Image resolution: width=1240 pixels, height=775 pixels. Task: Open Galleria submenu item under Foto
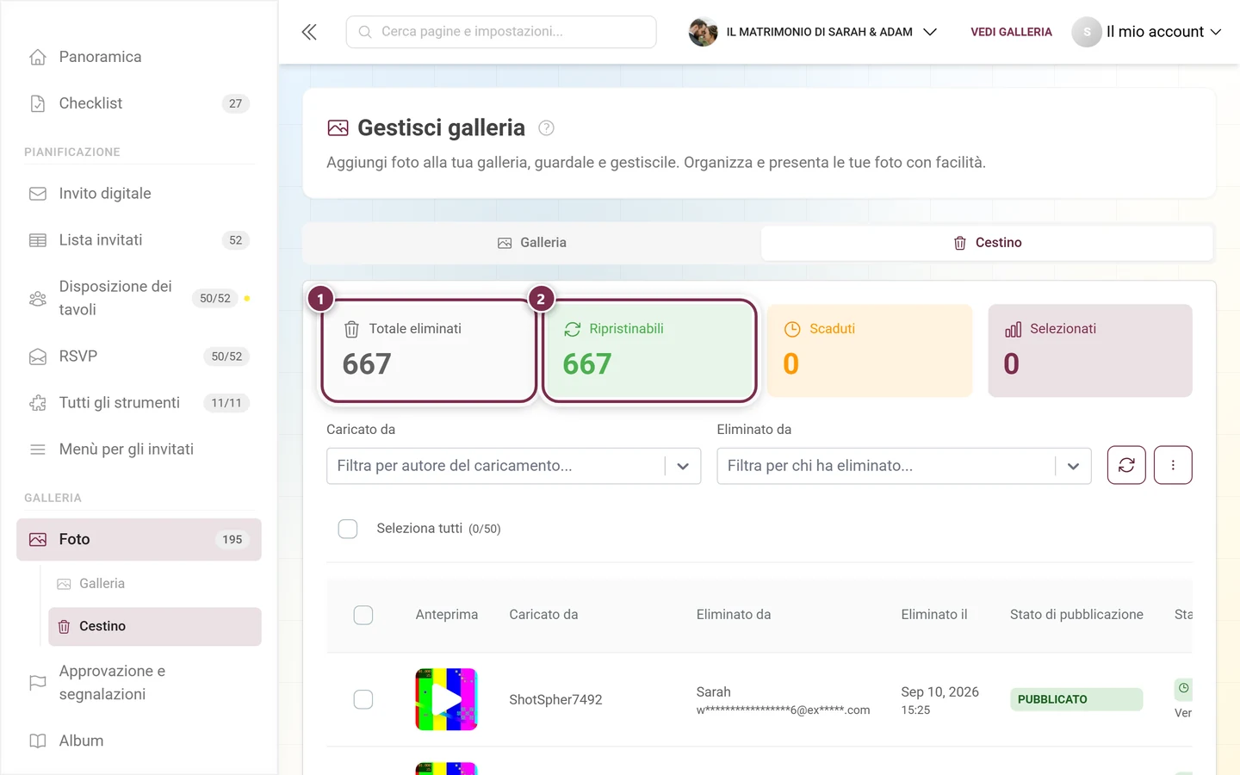[x=155, y=584]
